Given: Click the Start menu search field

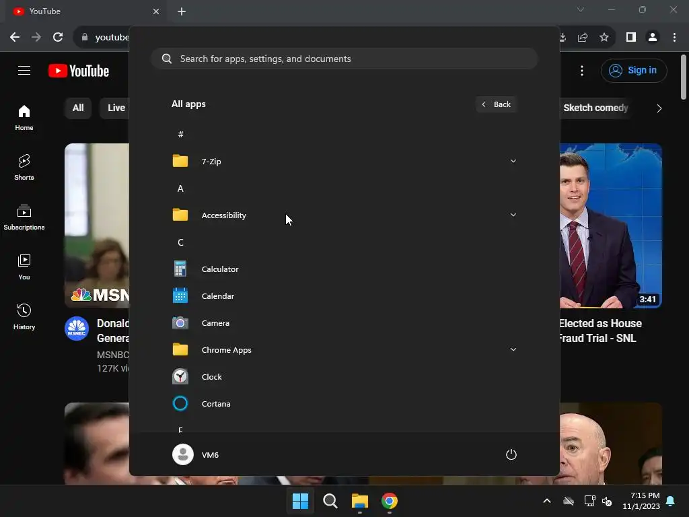Looking at the screenshot, I should click(x=344, y=59).
